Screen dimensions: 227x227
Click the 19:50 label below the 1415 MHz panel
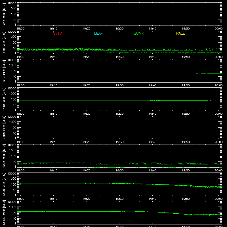pyautogui.click(x=186, y=114)
